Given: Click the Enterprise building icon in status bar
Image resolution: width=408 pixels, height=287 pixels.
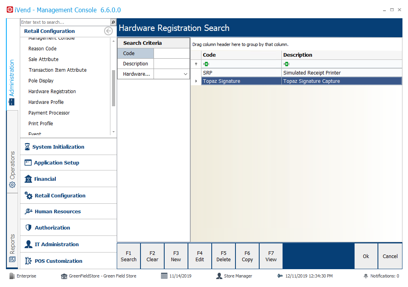Looking at the screenshot, I should 12,276.
